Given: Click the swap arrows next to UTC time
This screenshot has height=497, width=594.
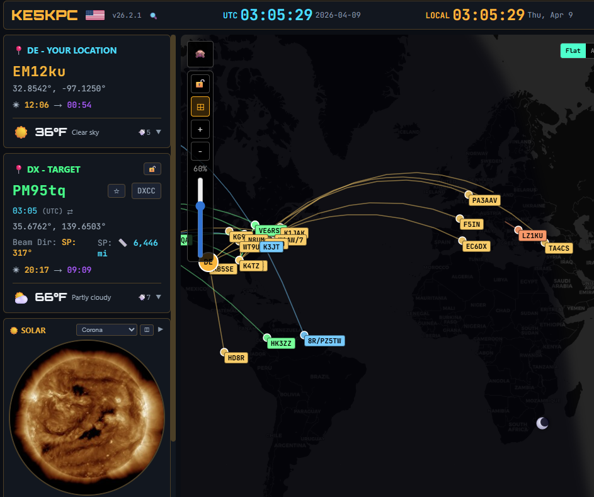Looking at the screenshot, I should [70, 212].
